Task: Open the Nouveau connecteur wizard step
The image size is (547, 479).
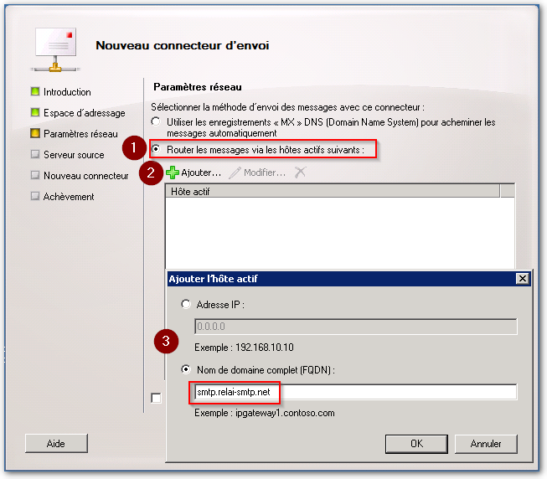Action: 85,176
